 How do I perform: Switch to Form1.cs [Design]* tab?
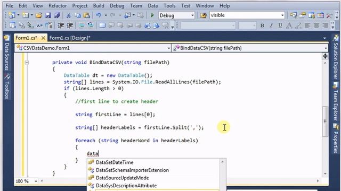tap(70, 38)
